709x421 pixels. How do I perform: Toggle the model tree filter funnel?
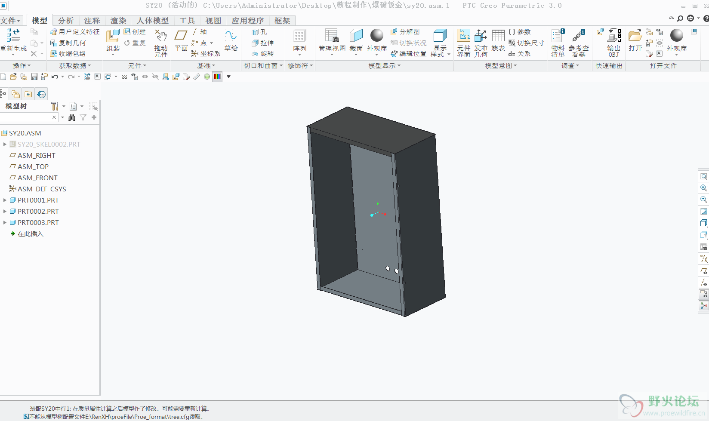[83, 117]
